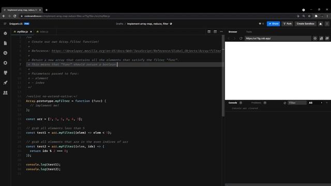331x186 pixels.
Task: Click the 'return idx % 2 === 0;' line
Action: coord(49,151)
